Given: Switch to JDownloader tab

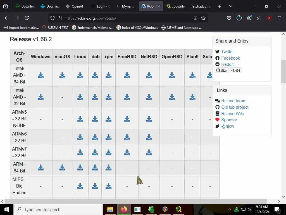Looking at the screenshot, I should (x=176, y=6).
